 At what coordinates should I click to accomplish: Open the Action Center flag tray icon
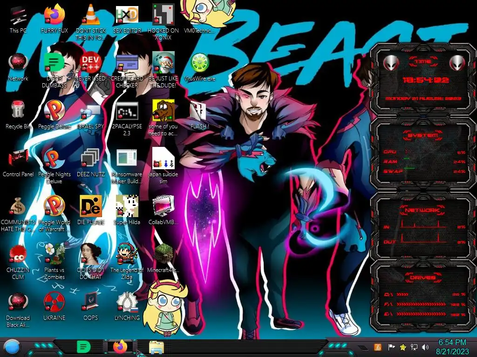tap(391, 347)
